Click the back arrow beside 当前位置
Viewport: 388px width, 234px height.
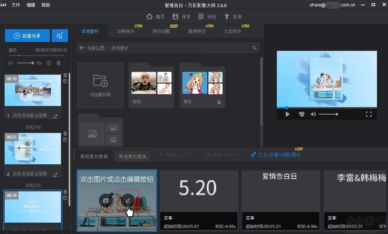click(x=81, y=48)
